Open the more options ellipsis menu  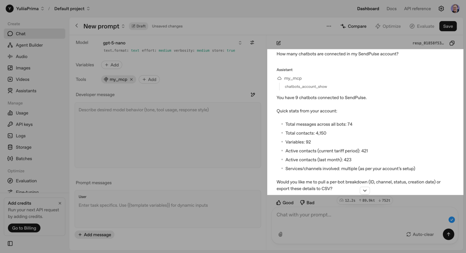point(329,26)
